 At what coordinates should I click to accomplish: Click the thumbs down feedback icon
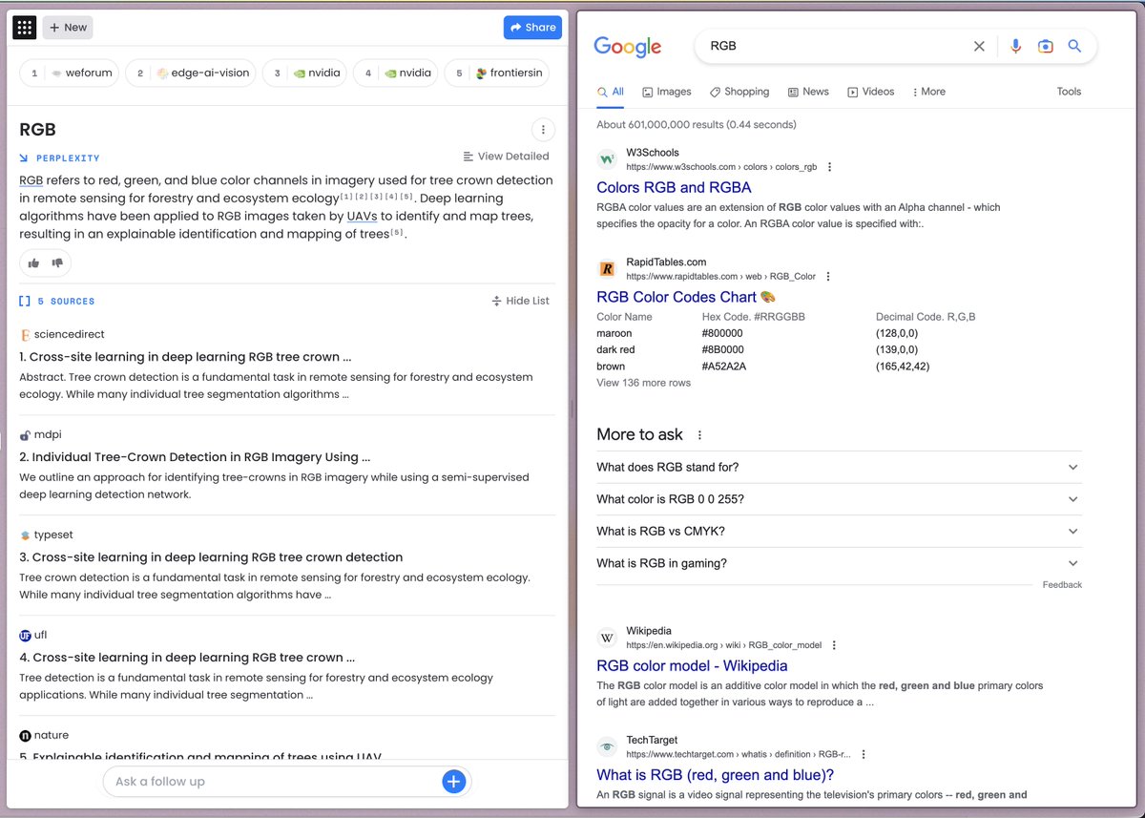56,262
